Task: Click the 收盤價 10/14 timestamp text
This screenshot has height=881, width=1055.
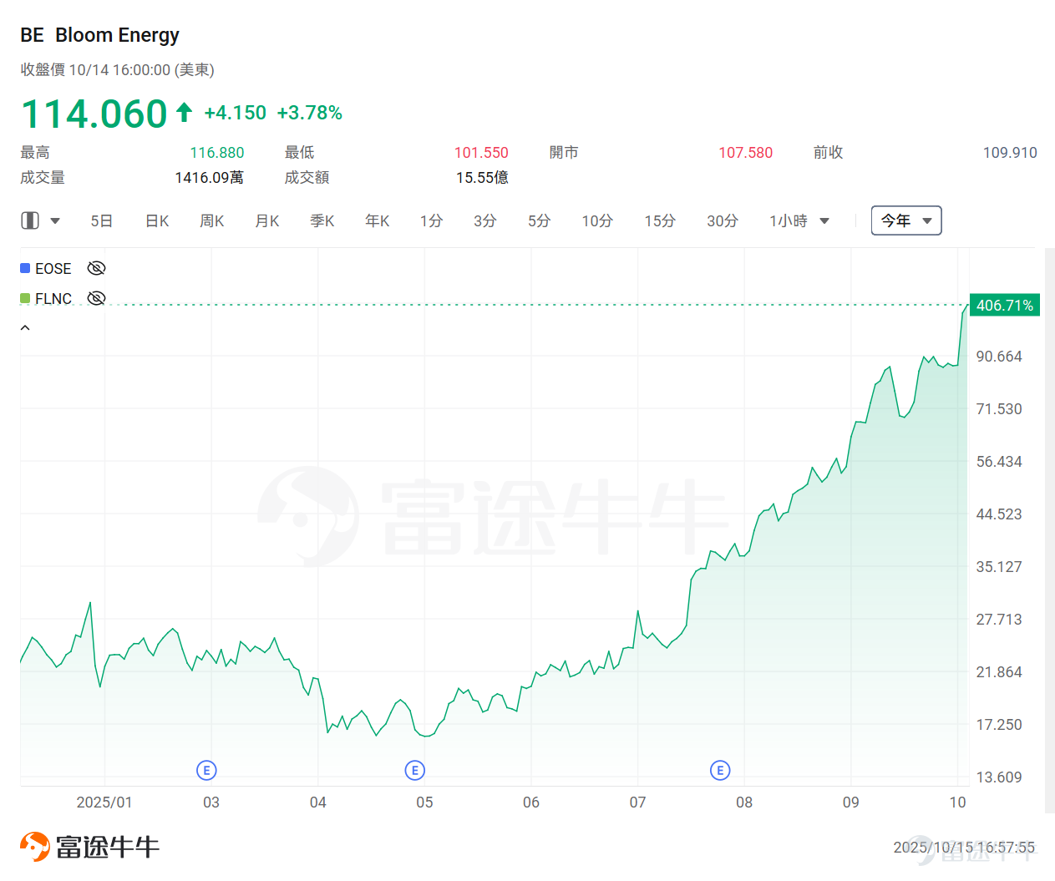Action: [x=118, y=70]
